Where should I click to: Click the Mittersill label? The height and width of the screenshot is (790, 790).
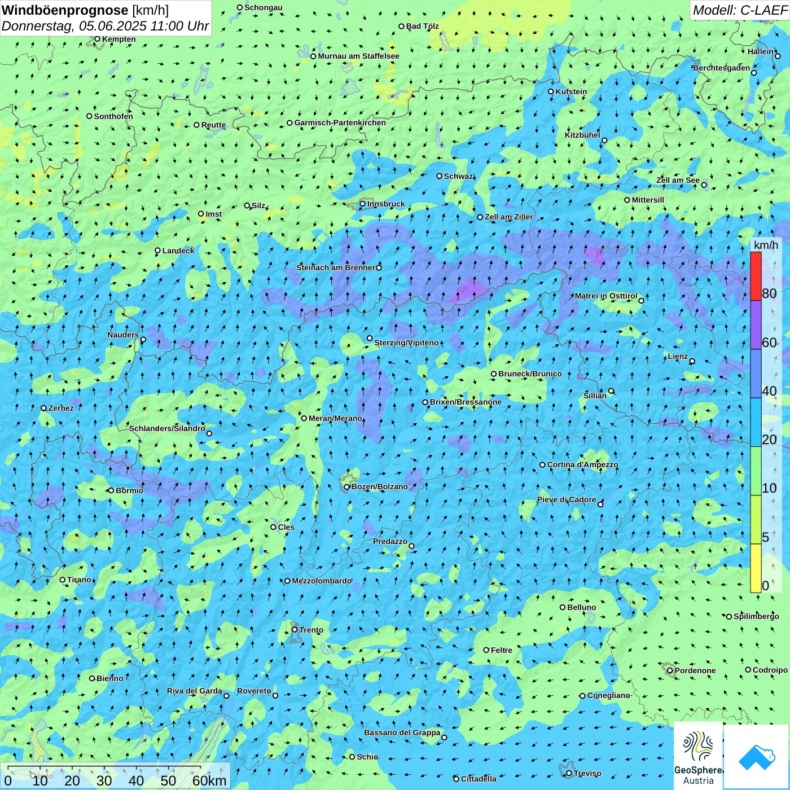pos(648,200)
